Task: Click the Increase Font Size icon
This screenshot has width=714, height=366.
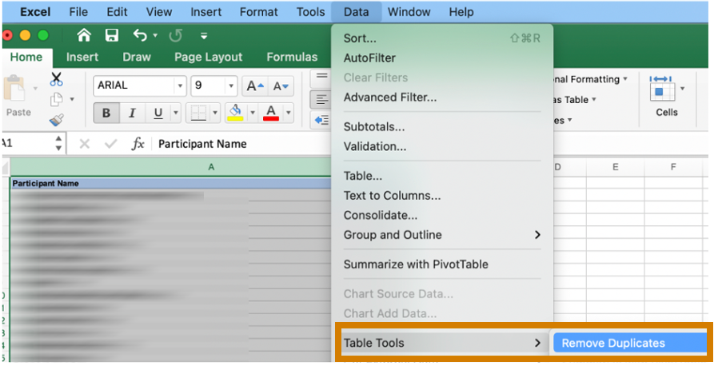Action: coord(254,86)
